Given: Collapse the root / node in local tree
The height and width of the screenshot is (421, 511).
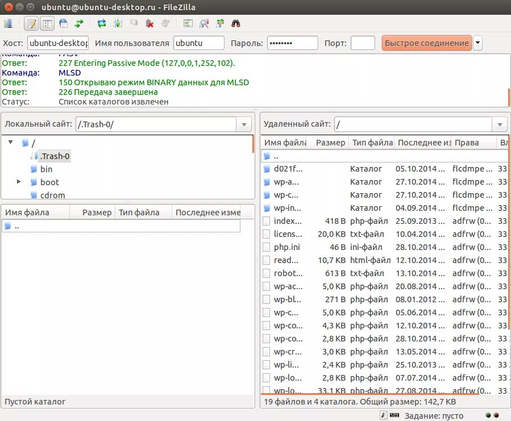Looking at the screenshot, I should click(11, 143).
